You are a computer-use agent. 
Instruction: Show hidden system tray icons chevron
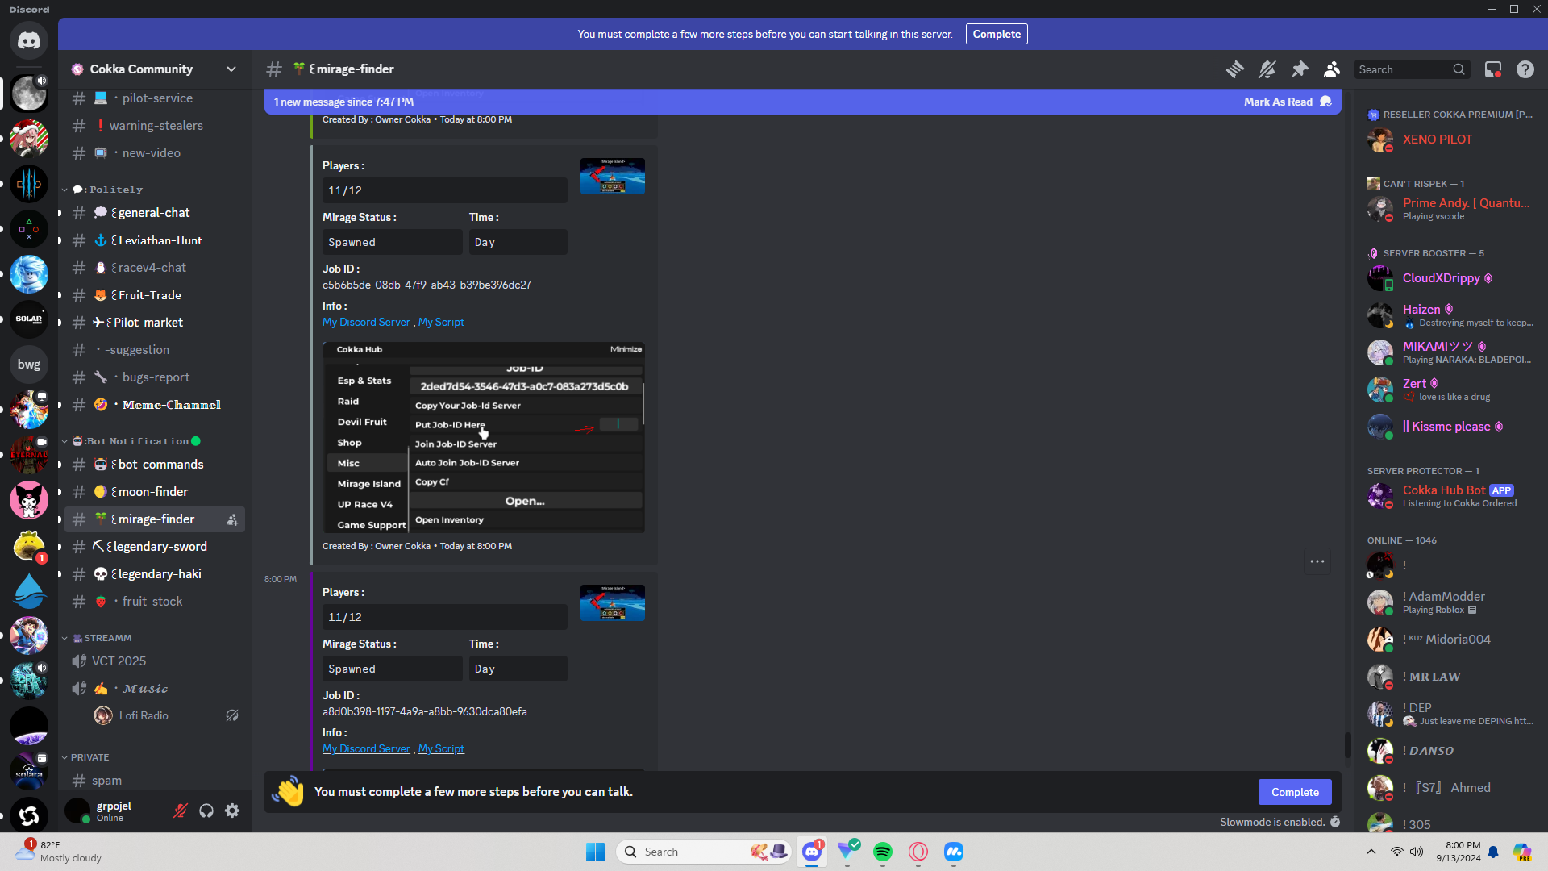(1371, 852)
